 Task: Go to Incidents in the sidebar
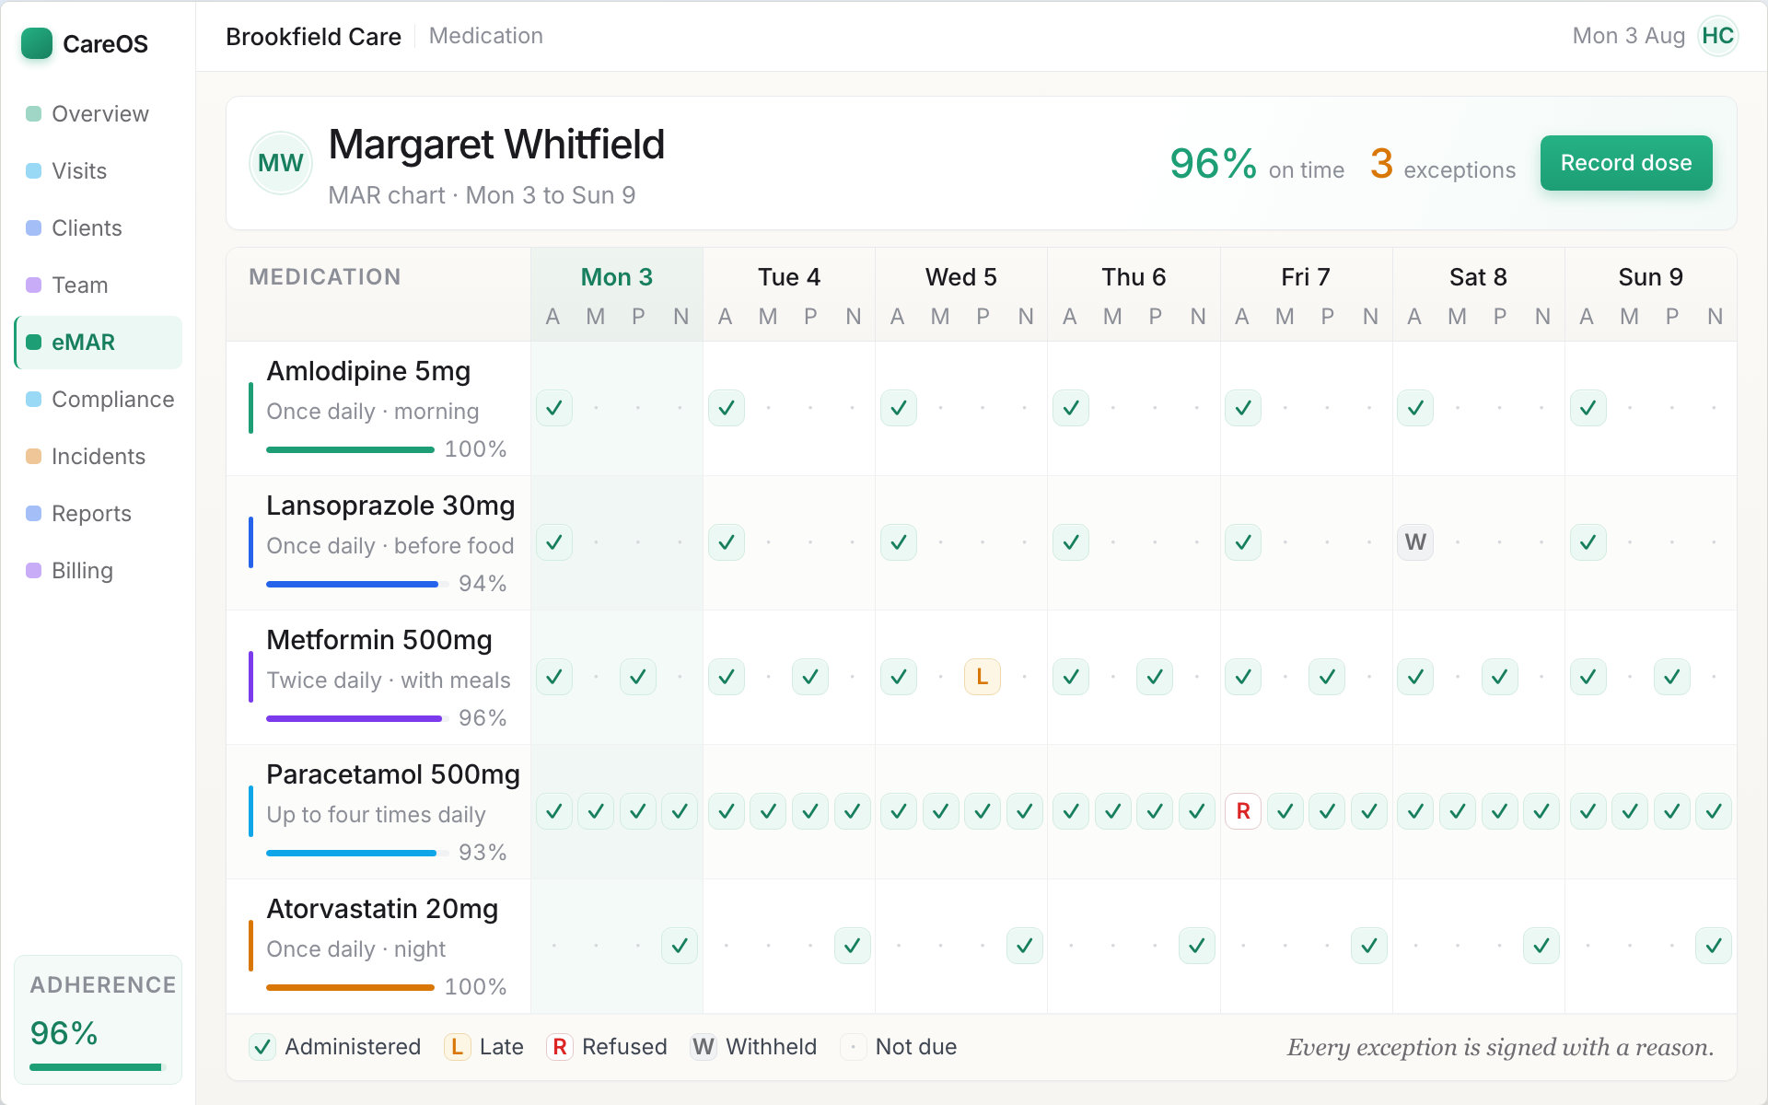[99, 457]
